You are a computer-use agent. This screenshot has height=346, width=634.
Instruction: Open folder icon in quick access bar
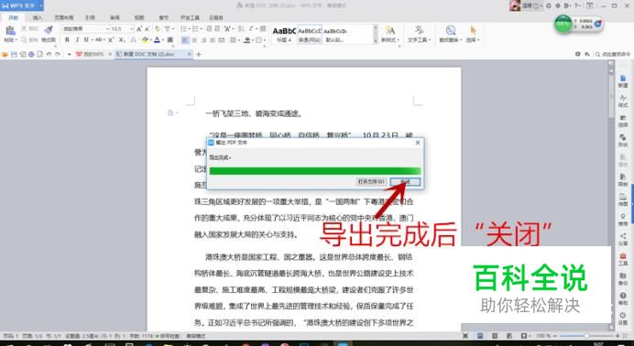tap(5, 54)
